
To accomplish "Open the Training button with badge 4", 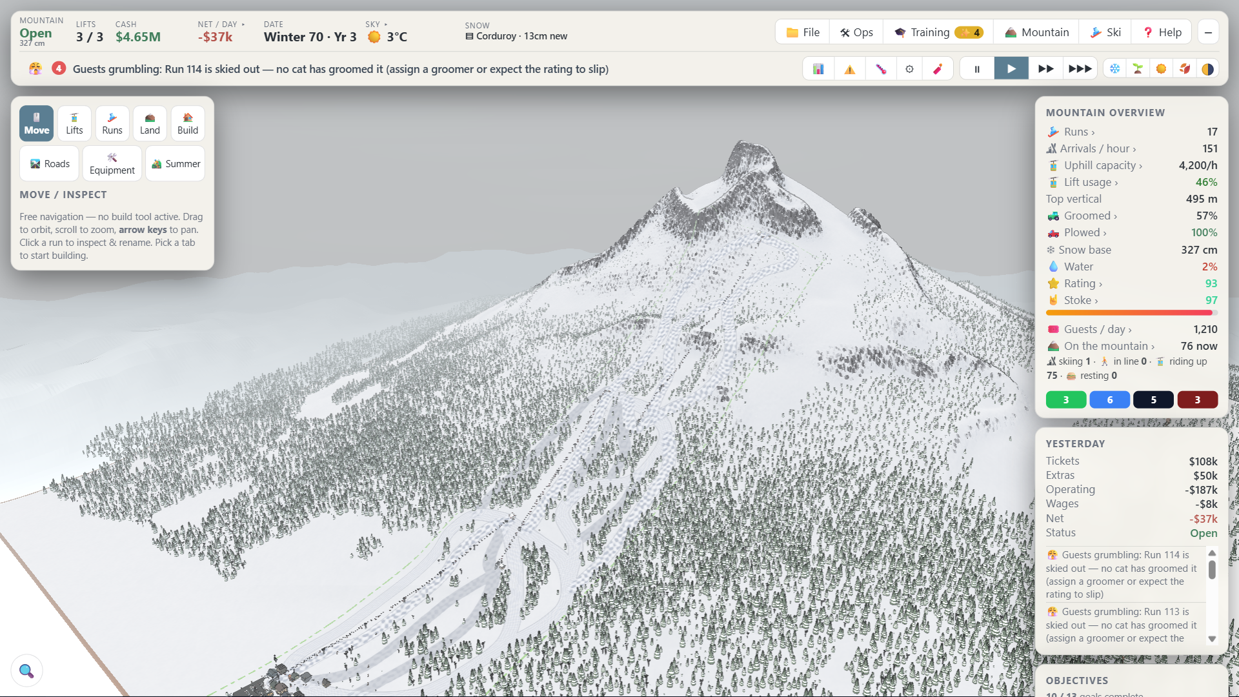I will (938, 32).
